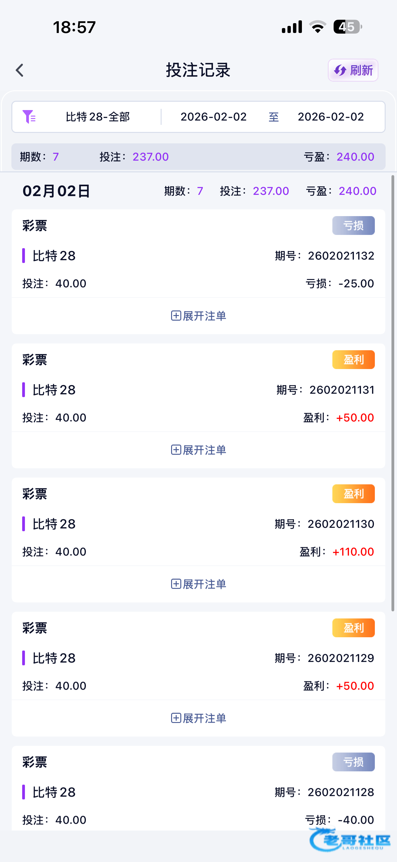This screenshot has width=397, height=862.
Task: Tap the 02月02日 date summary header
Action: (x=56, y=191)
